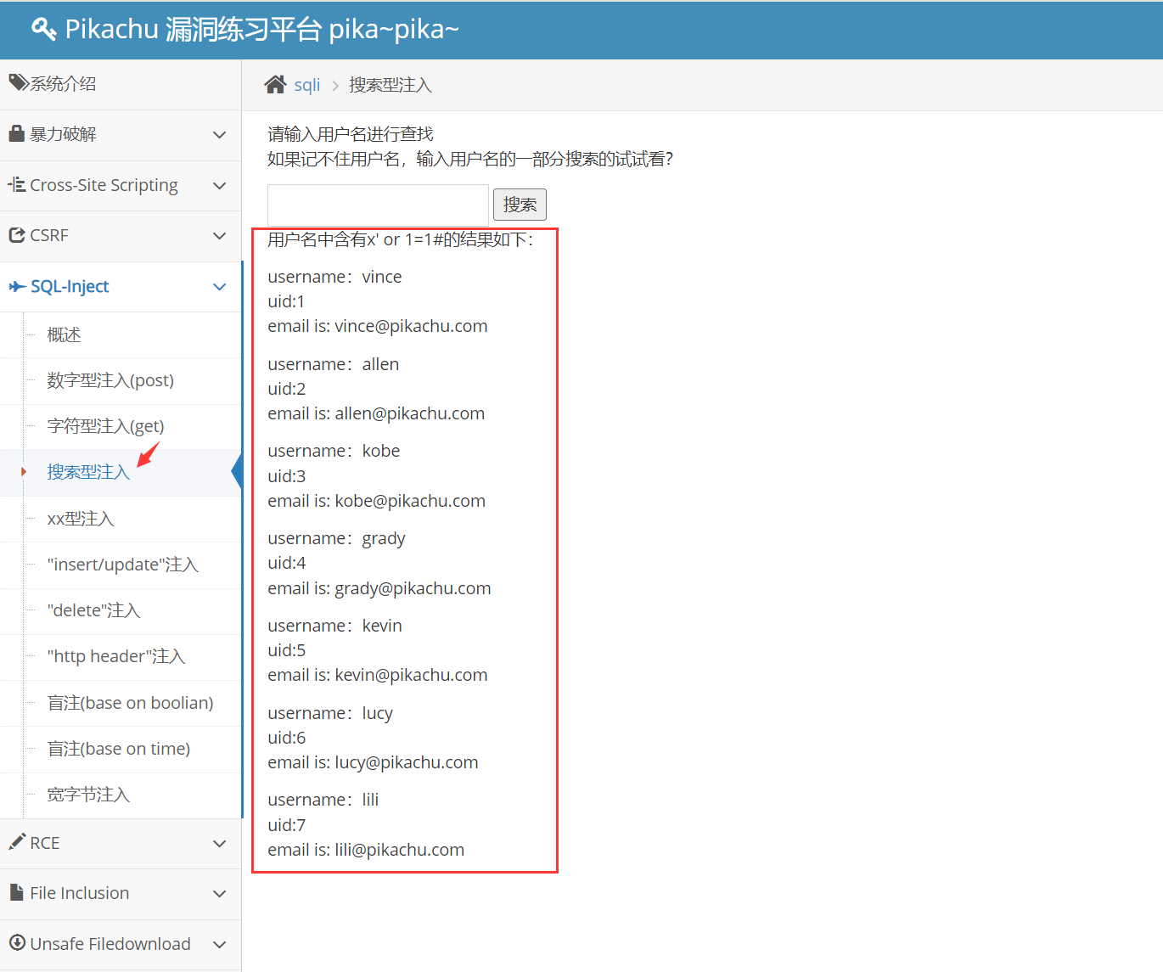This screenshot has height=972, width=1163.
Task: Click the text "username: lucy"
Action: pos(330,713)
